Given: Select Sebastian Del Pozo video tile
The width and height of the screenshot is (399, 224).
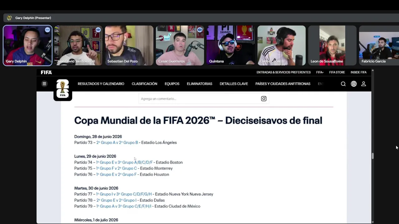Looking at the screenshot, I should point(129,45).
